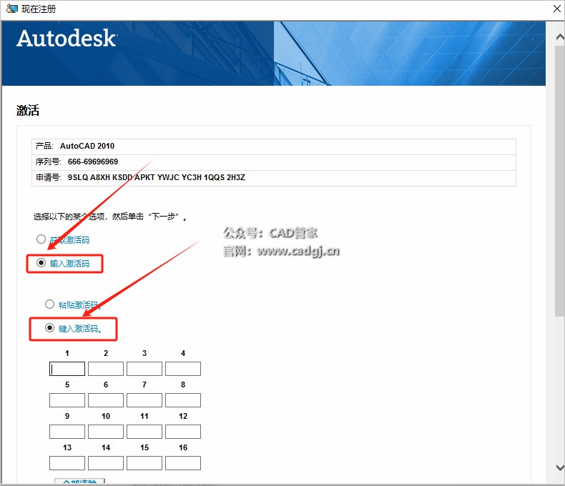Choose the 粘贴激活码 radio option
Screen dimensions: 565x486
click(50, 304)
